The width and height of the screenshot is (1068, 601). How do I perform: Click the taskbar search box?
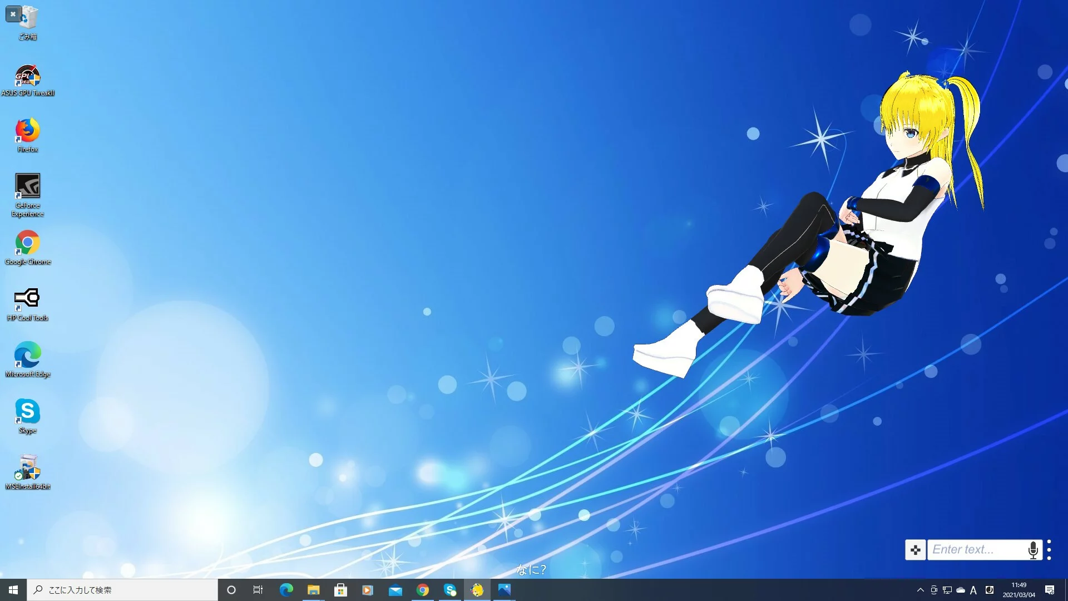(x=122, y=590)
